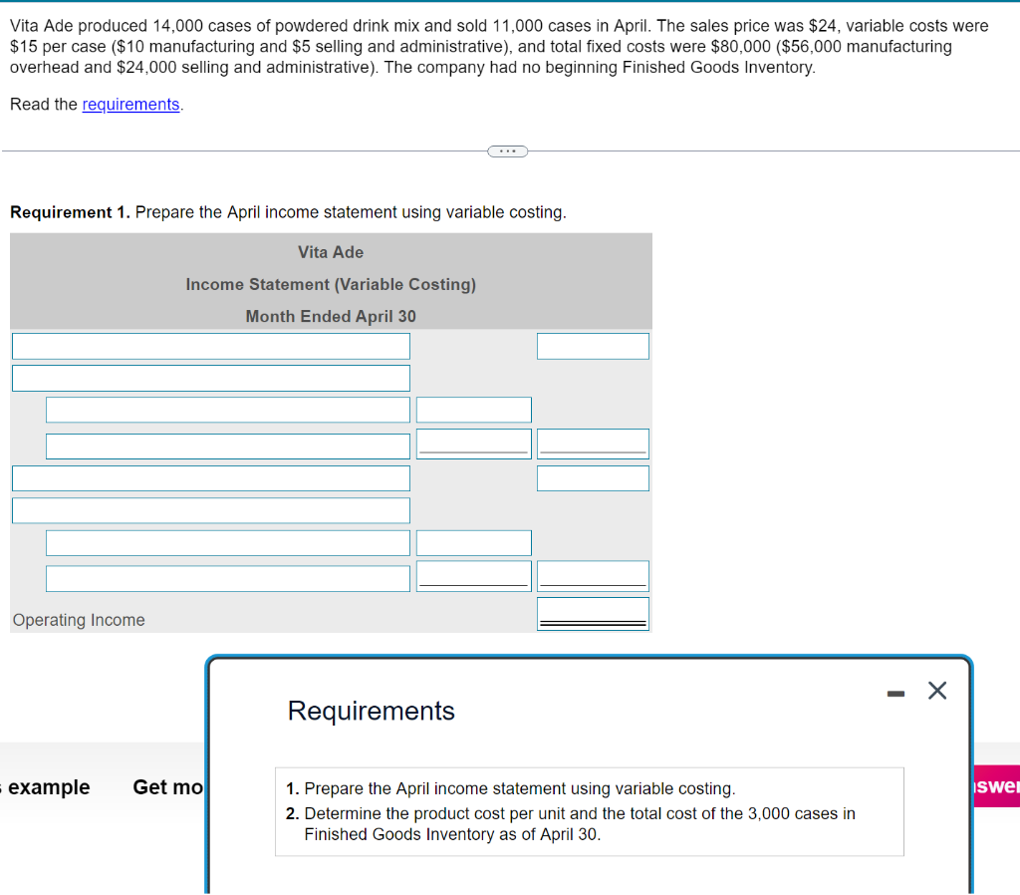Click the 'Month Ended April 30' heading

pos(331,316)
